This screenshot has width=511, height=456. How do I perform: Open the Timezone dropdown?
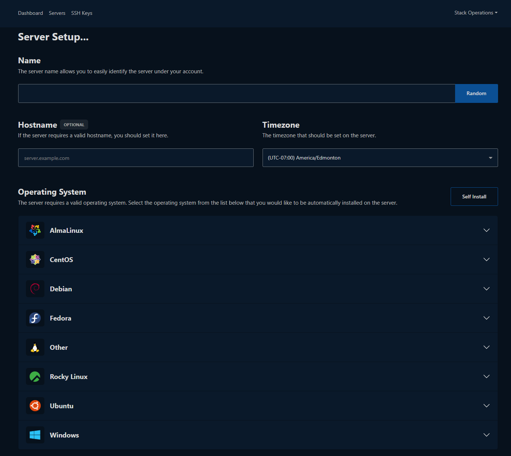pos(380,158)
